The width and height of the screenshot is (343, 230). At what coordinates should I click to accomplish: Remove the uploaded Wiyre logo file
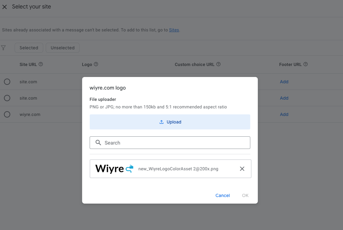242,169
